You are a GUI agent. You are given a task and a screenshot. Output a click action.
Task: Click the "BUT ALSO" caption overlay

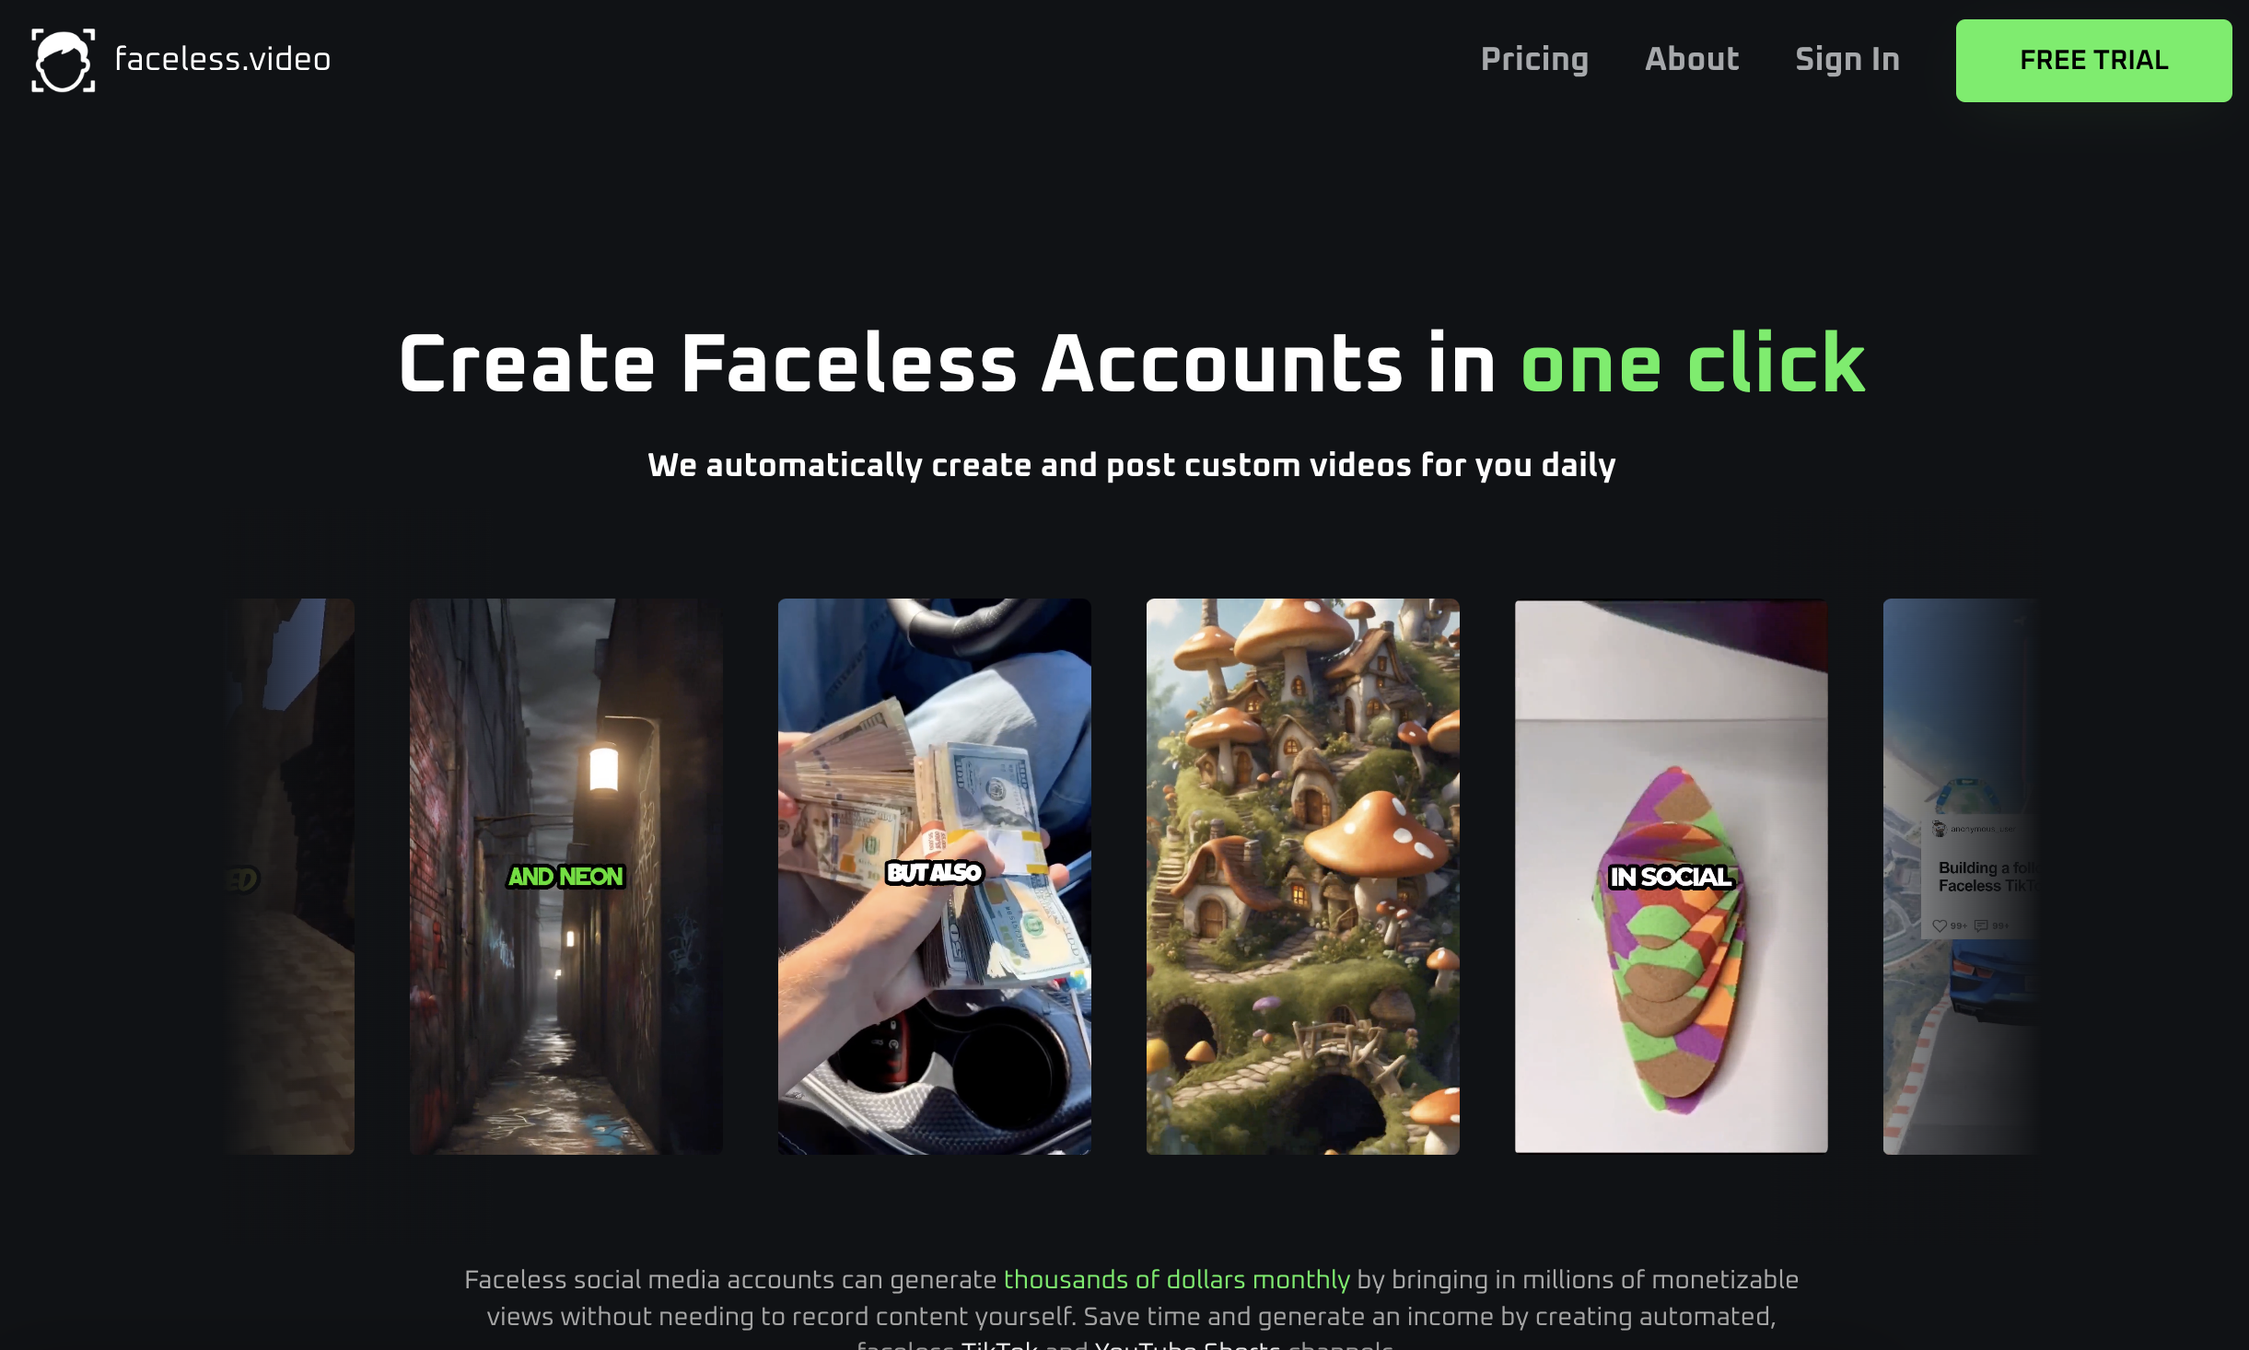tap(935, 873)
